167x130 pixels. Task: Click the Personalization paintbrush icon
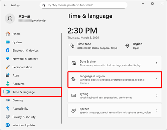tap(8, 67)
